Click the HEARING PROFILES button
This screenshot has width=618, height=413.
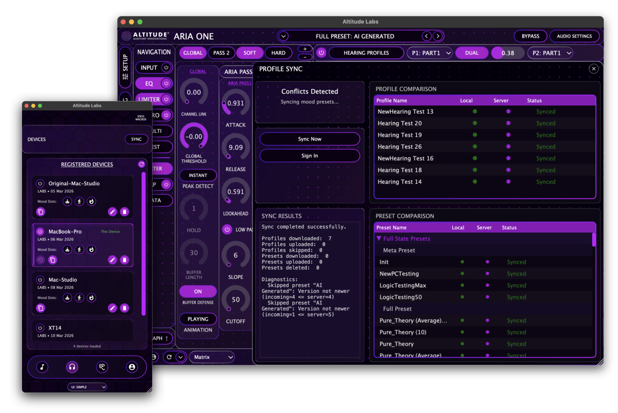click(366, 53)
